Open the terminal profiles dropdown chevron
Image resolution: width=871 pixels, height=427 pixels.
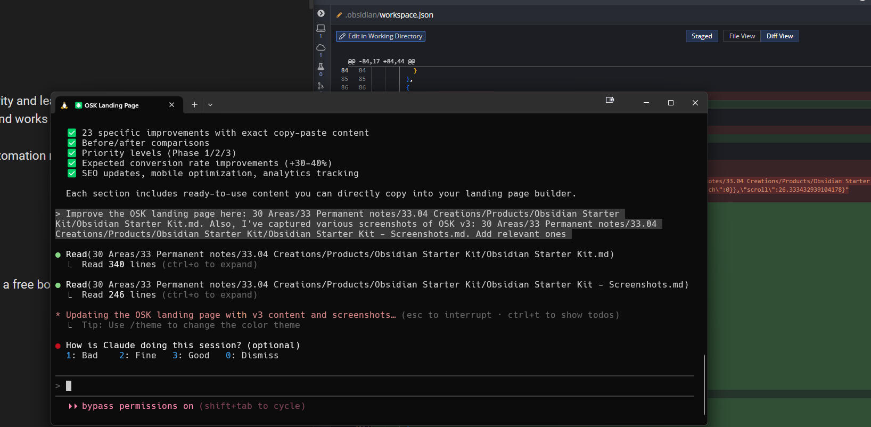tap(210, 105)
